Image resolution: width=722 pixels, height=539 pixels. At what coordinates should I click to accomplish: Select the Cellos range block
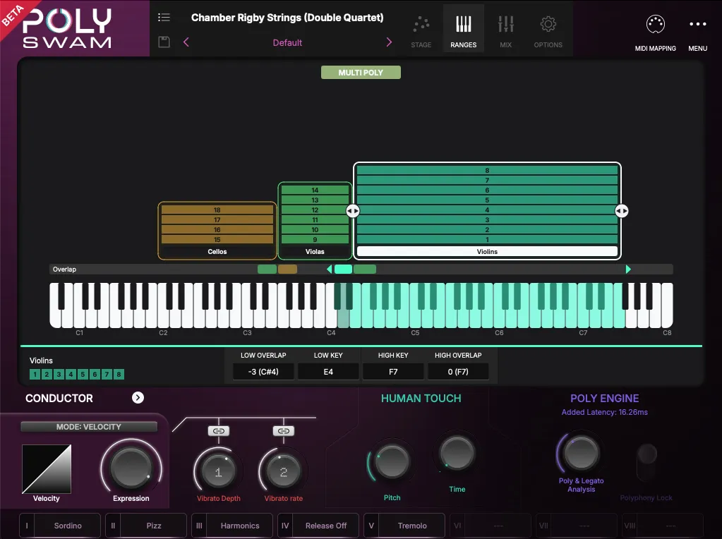click(x=217, y=231)
